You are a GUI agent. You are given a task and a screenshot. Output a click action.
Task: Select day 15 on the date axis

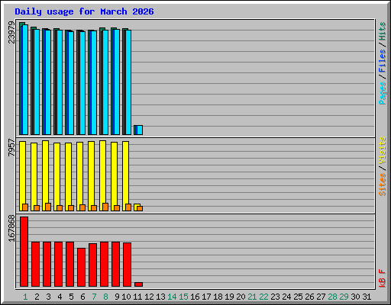[x=183, y=297]
